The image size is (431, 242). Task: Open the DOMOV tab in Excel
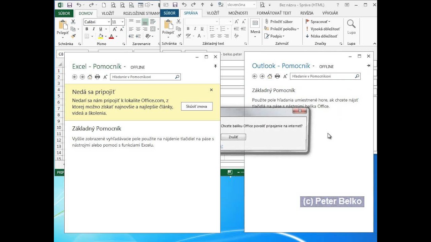click(86, 13)
